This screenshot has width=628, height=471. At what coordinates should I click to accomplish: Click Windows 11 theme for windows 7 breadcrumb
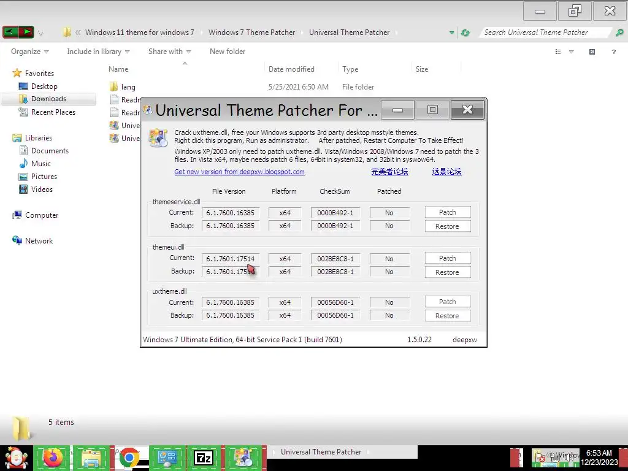[x=139, y=33]
